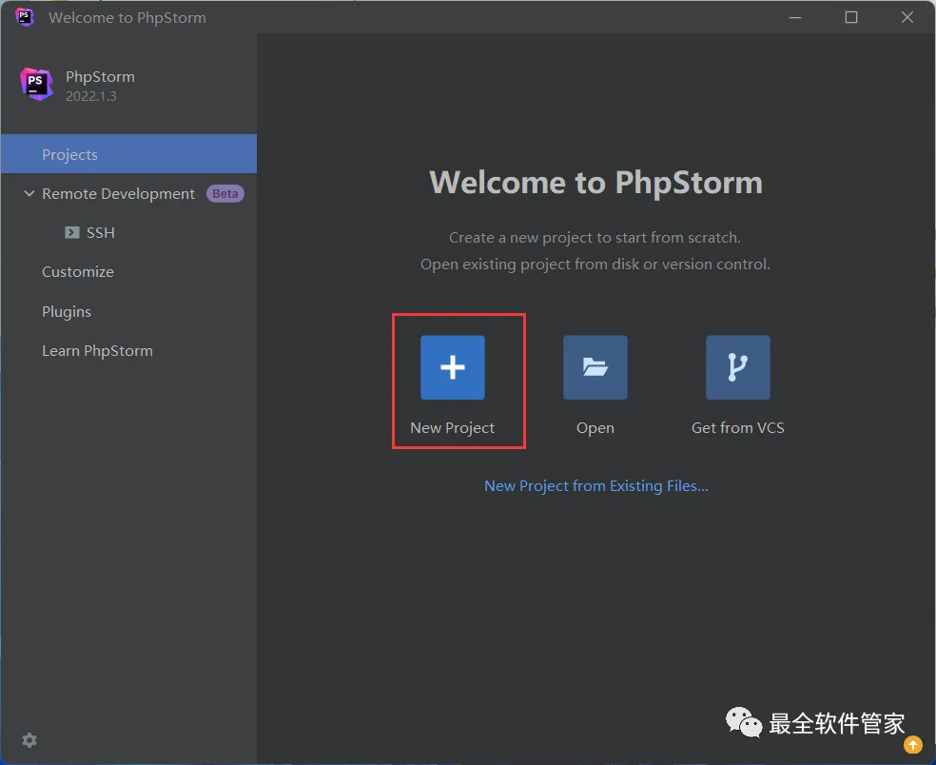The height and width of the screenshot is (765, 936).
Task: Click the New Project plus icon
Action: pos(453,367)
